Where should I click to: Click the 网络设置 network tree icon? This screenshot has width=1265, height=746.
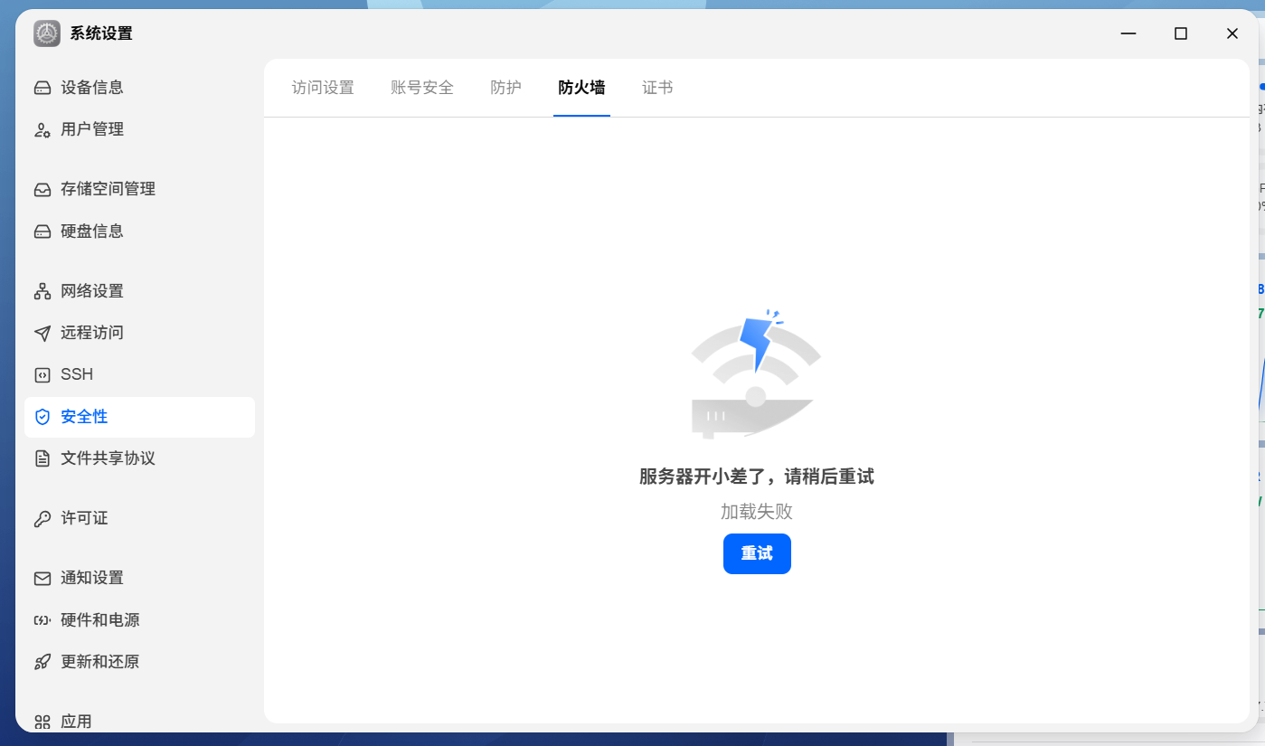click(42, 291)
